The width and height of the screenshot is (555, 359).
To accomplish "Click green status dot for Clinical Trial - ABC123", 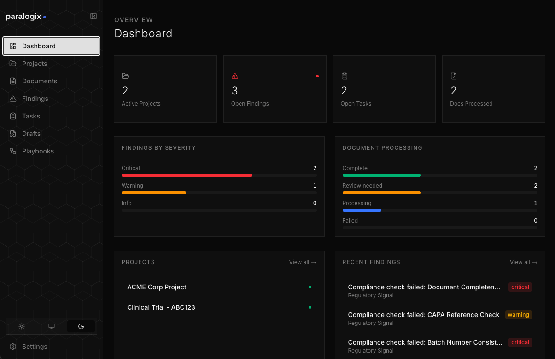I will tap(310, 307).
